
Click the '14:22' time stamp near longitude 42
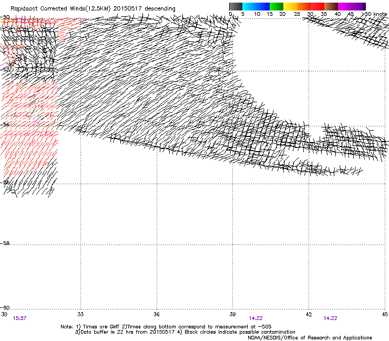point(331,318)
